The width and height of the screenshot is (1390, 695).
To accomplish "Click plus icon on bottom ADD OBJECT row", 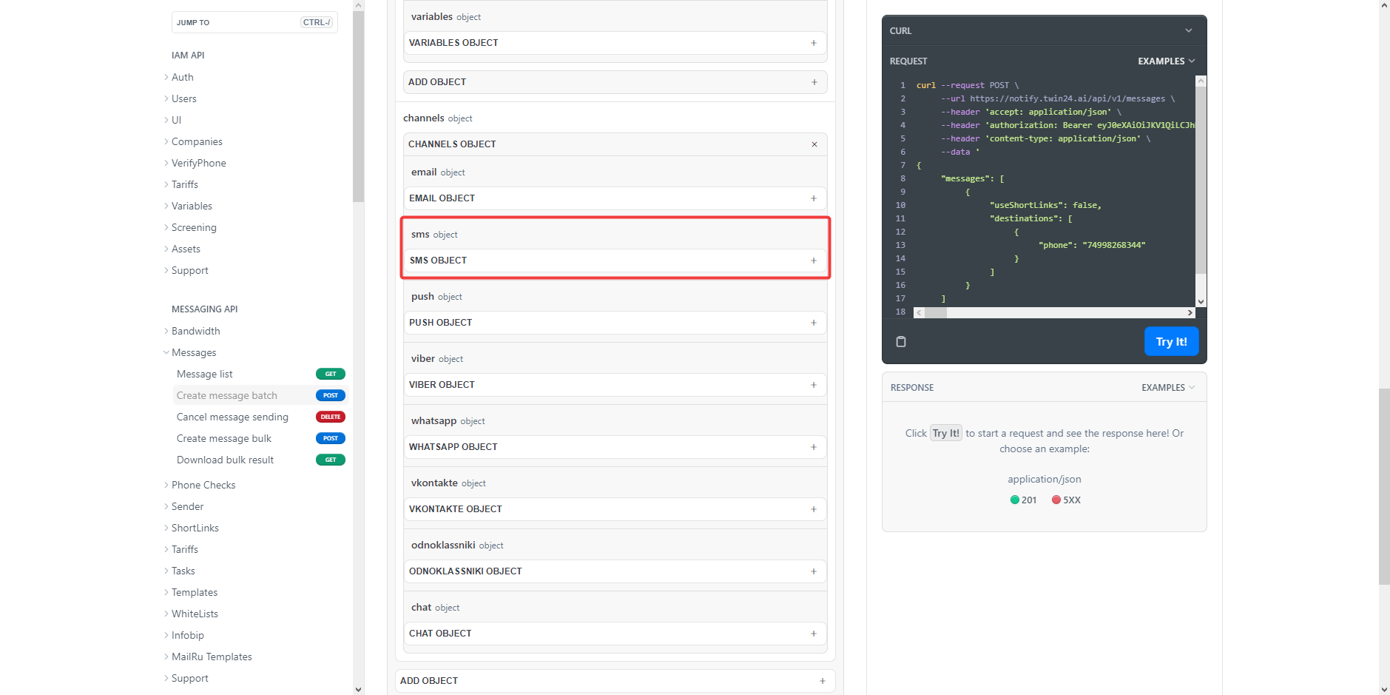I will [822, 681].
